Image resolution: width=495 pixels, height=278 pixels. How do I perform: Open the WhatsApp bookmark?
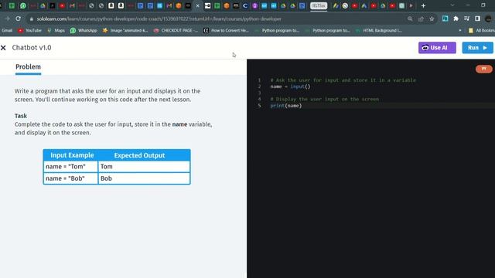tap(84, 31)
